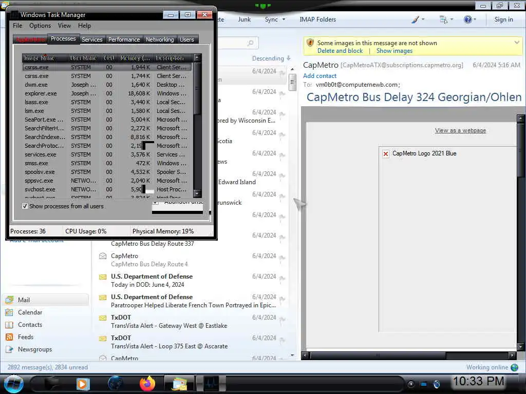
Task: Collapse the images info bar chevron
Action: click(x=517, y=43)
